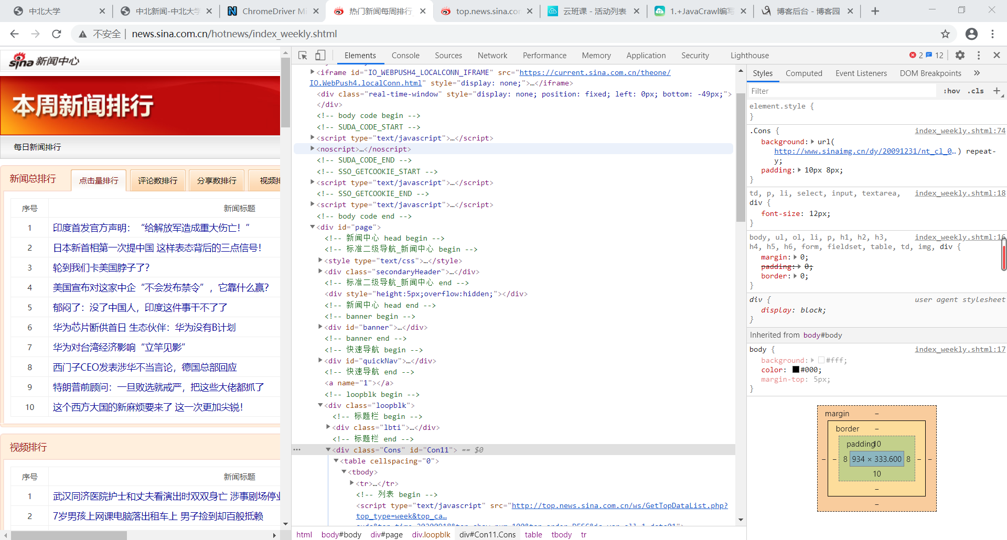Click the address bar URL

[x=234, y=34]
